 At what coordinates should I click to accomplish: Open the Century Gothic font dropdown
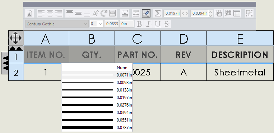point(57,24)
